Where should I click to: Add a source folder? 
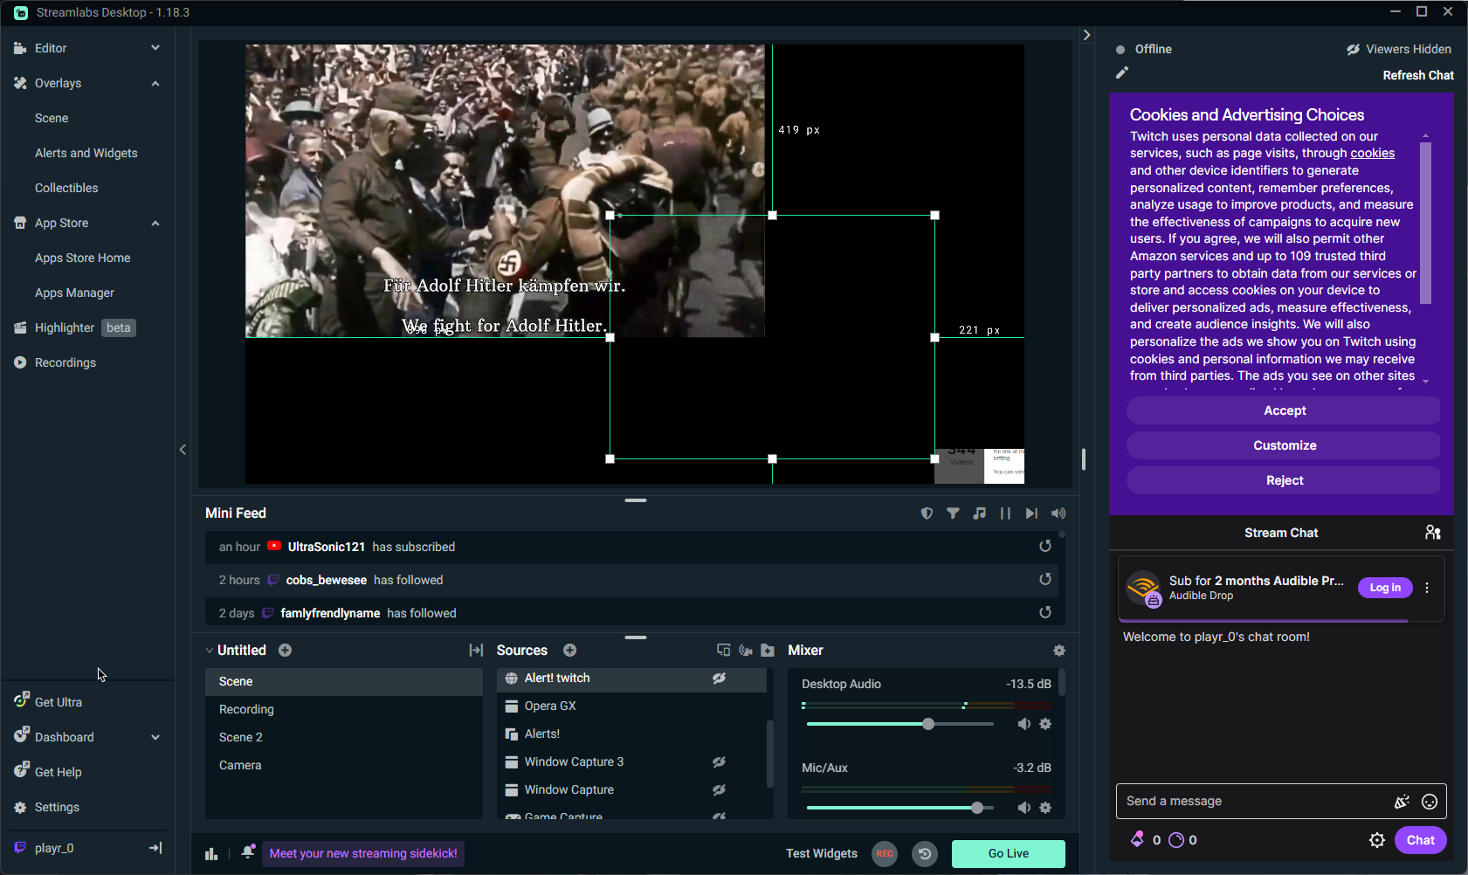768,651
